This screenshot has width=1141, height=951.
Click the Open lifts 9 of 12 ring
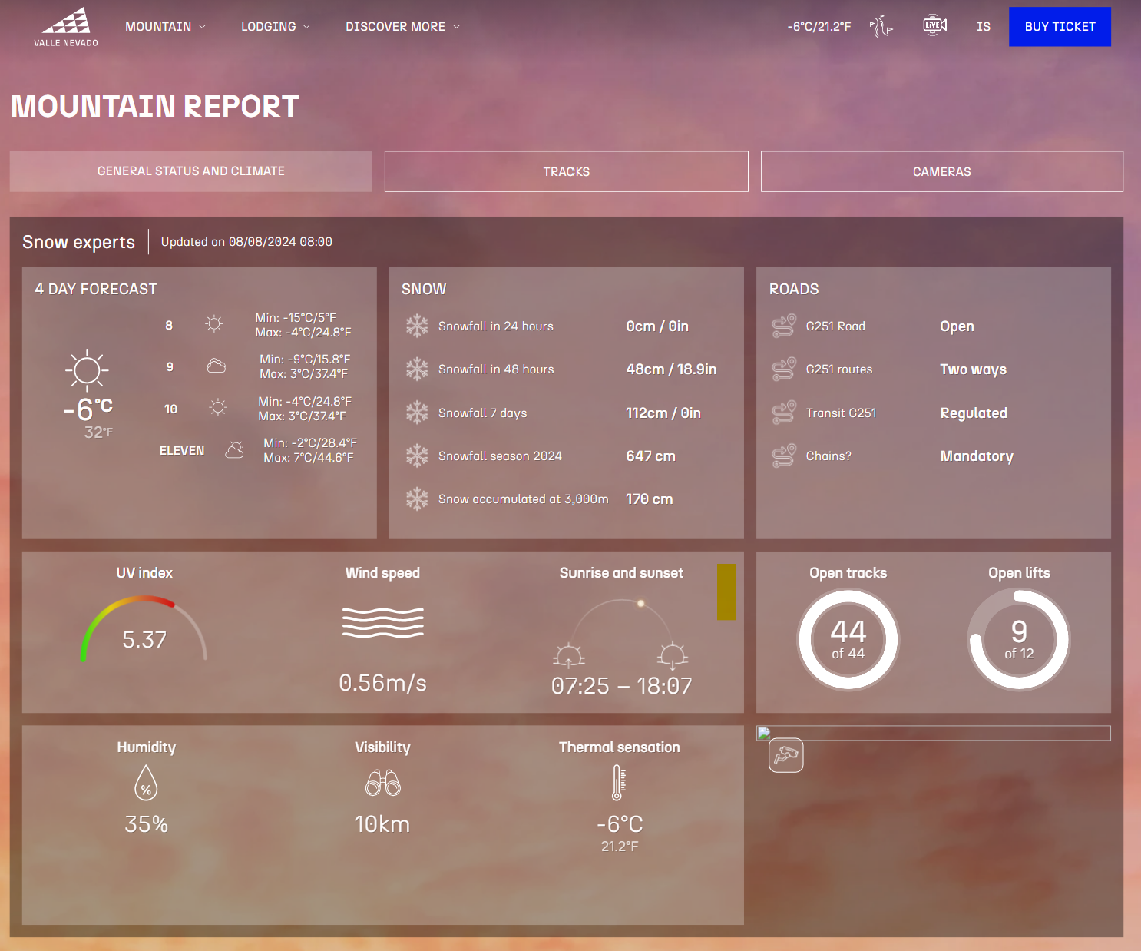click(1019, 640)
